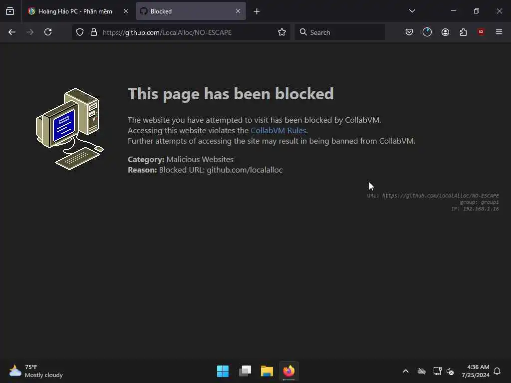Screen dimensions: 511x383
Task: Open the Extensions puzzle icon
Action: pyautogui.click(x=463, y=32)
